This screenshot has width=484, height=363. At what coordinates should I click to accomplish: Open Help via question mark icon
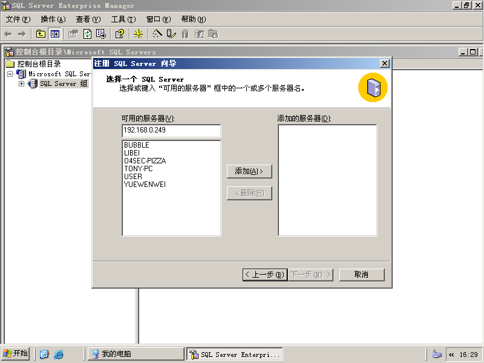point(119,34)
